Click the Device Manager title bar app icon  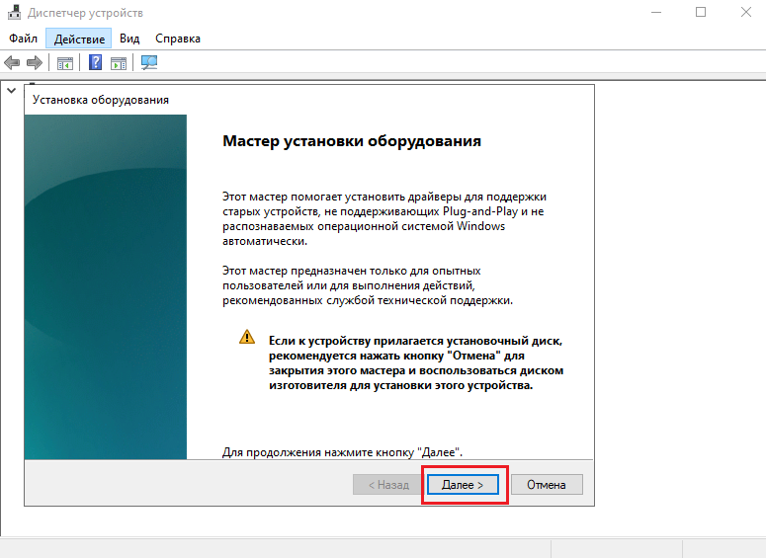(x=14, y=12)
